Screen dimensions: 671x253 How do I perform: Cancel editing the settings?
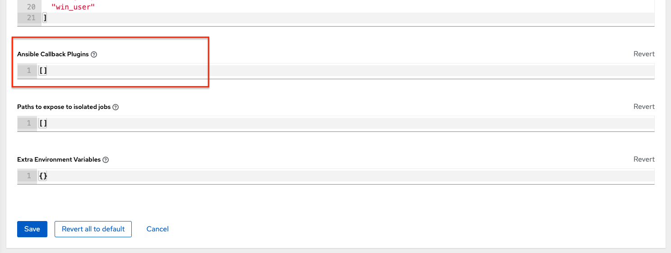point(157,229)
